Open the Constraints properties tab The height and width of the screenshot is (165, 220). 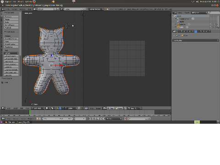click(x=193, y=31)
